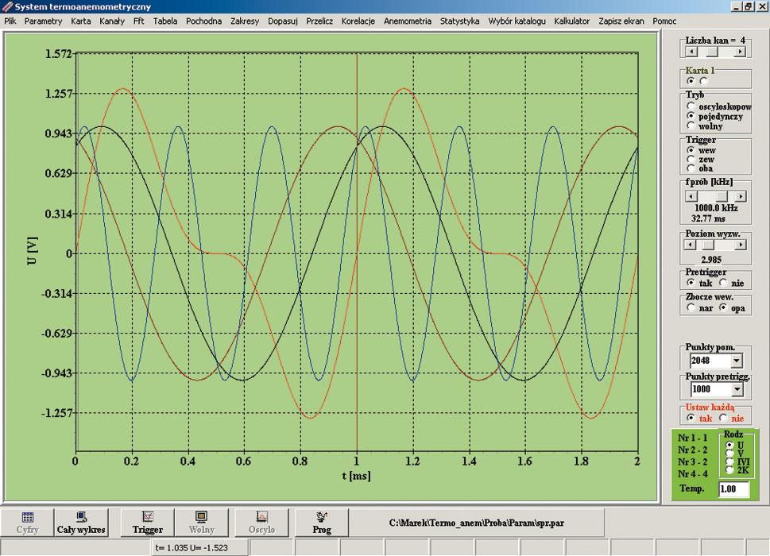This screenshot has height=556, width=770.
Task: Open the Kalkulator menu
Action: tap(571, 21)
